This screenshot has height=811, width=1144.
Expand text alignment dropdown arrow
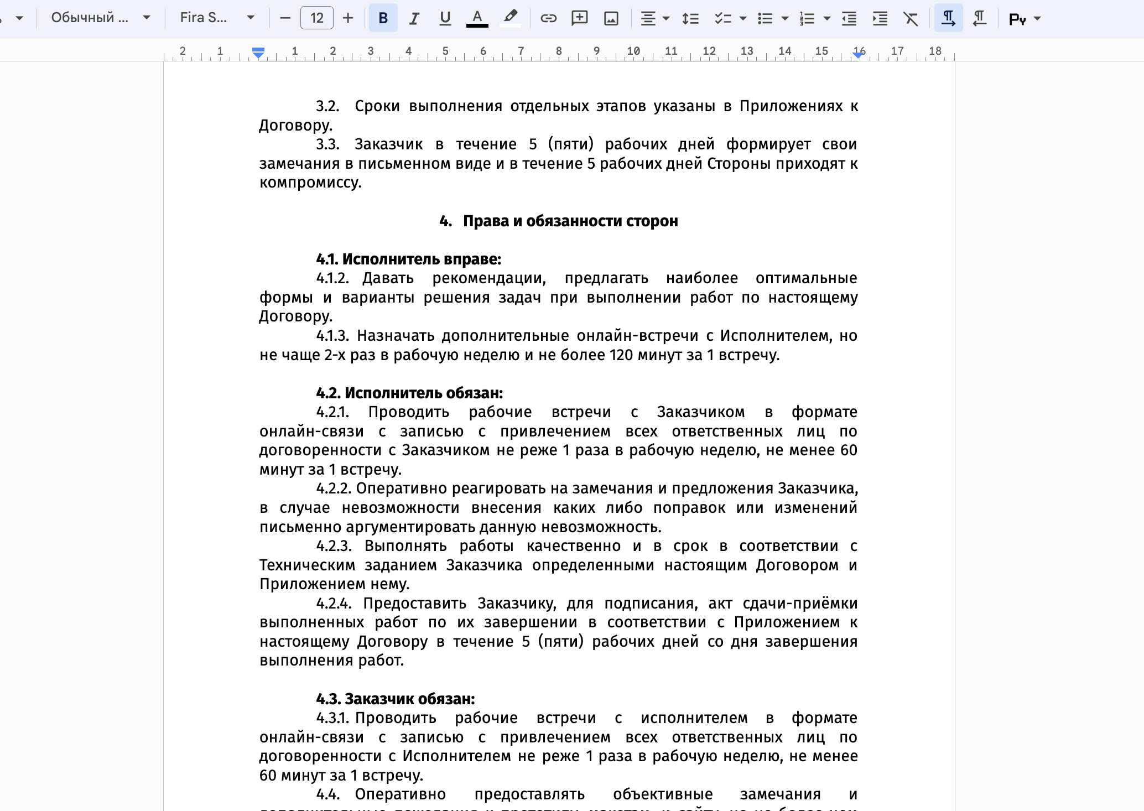click(666, 18)
